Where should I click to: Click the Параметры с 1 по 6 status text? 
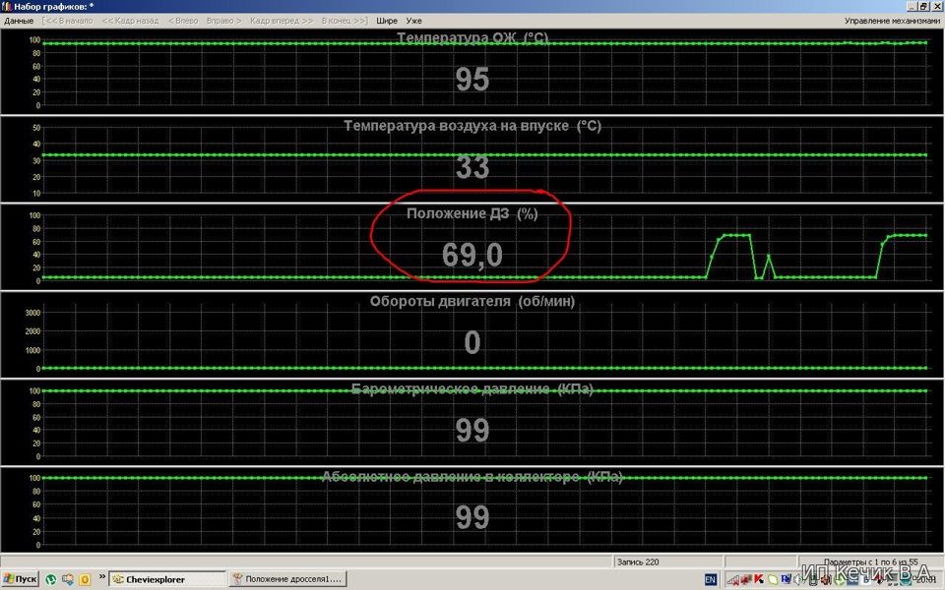[870, 562]
